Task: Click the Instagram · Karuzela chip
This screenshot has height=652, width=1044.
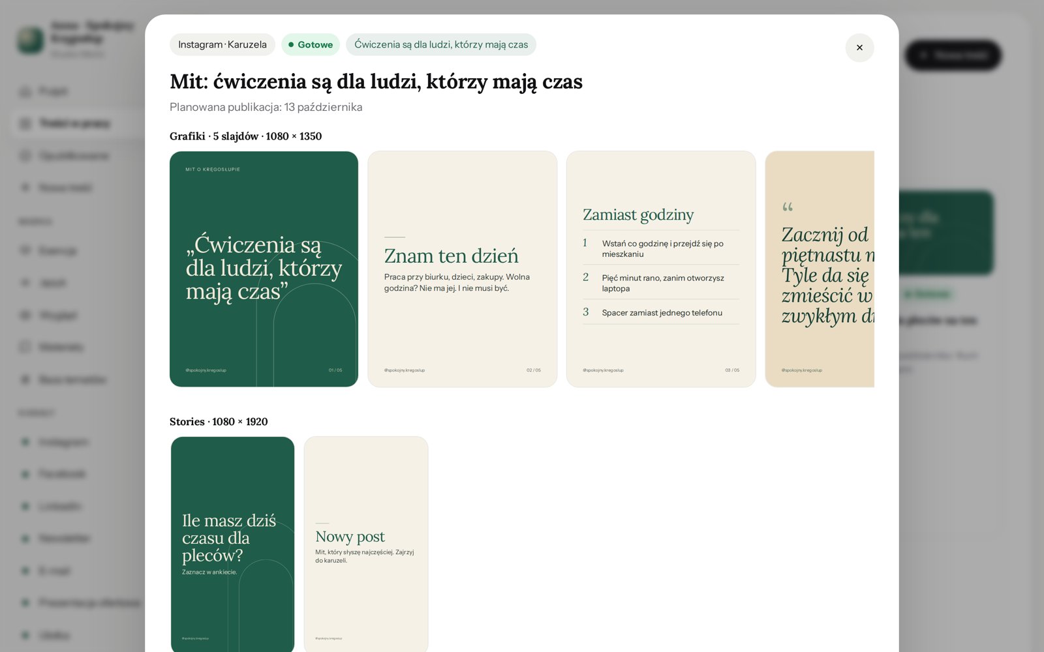Action: point(223,44)
